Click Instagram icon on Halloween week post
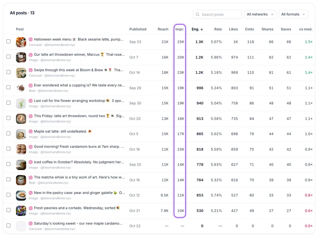Viewport: 318px width, 237px height. [x=31, y=39]
